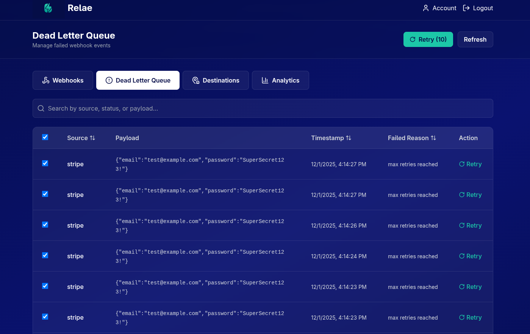Screen dimensions: 530x334
Task: Deselect the first stripe event checkbox
Action: click(45, 163)
